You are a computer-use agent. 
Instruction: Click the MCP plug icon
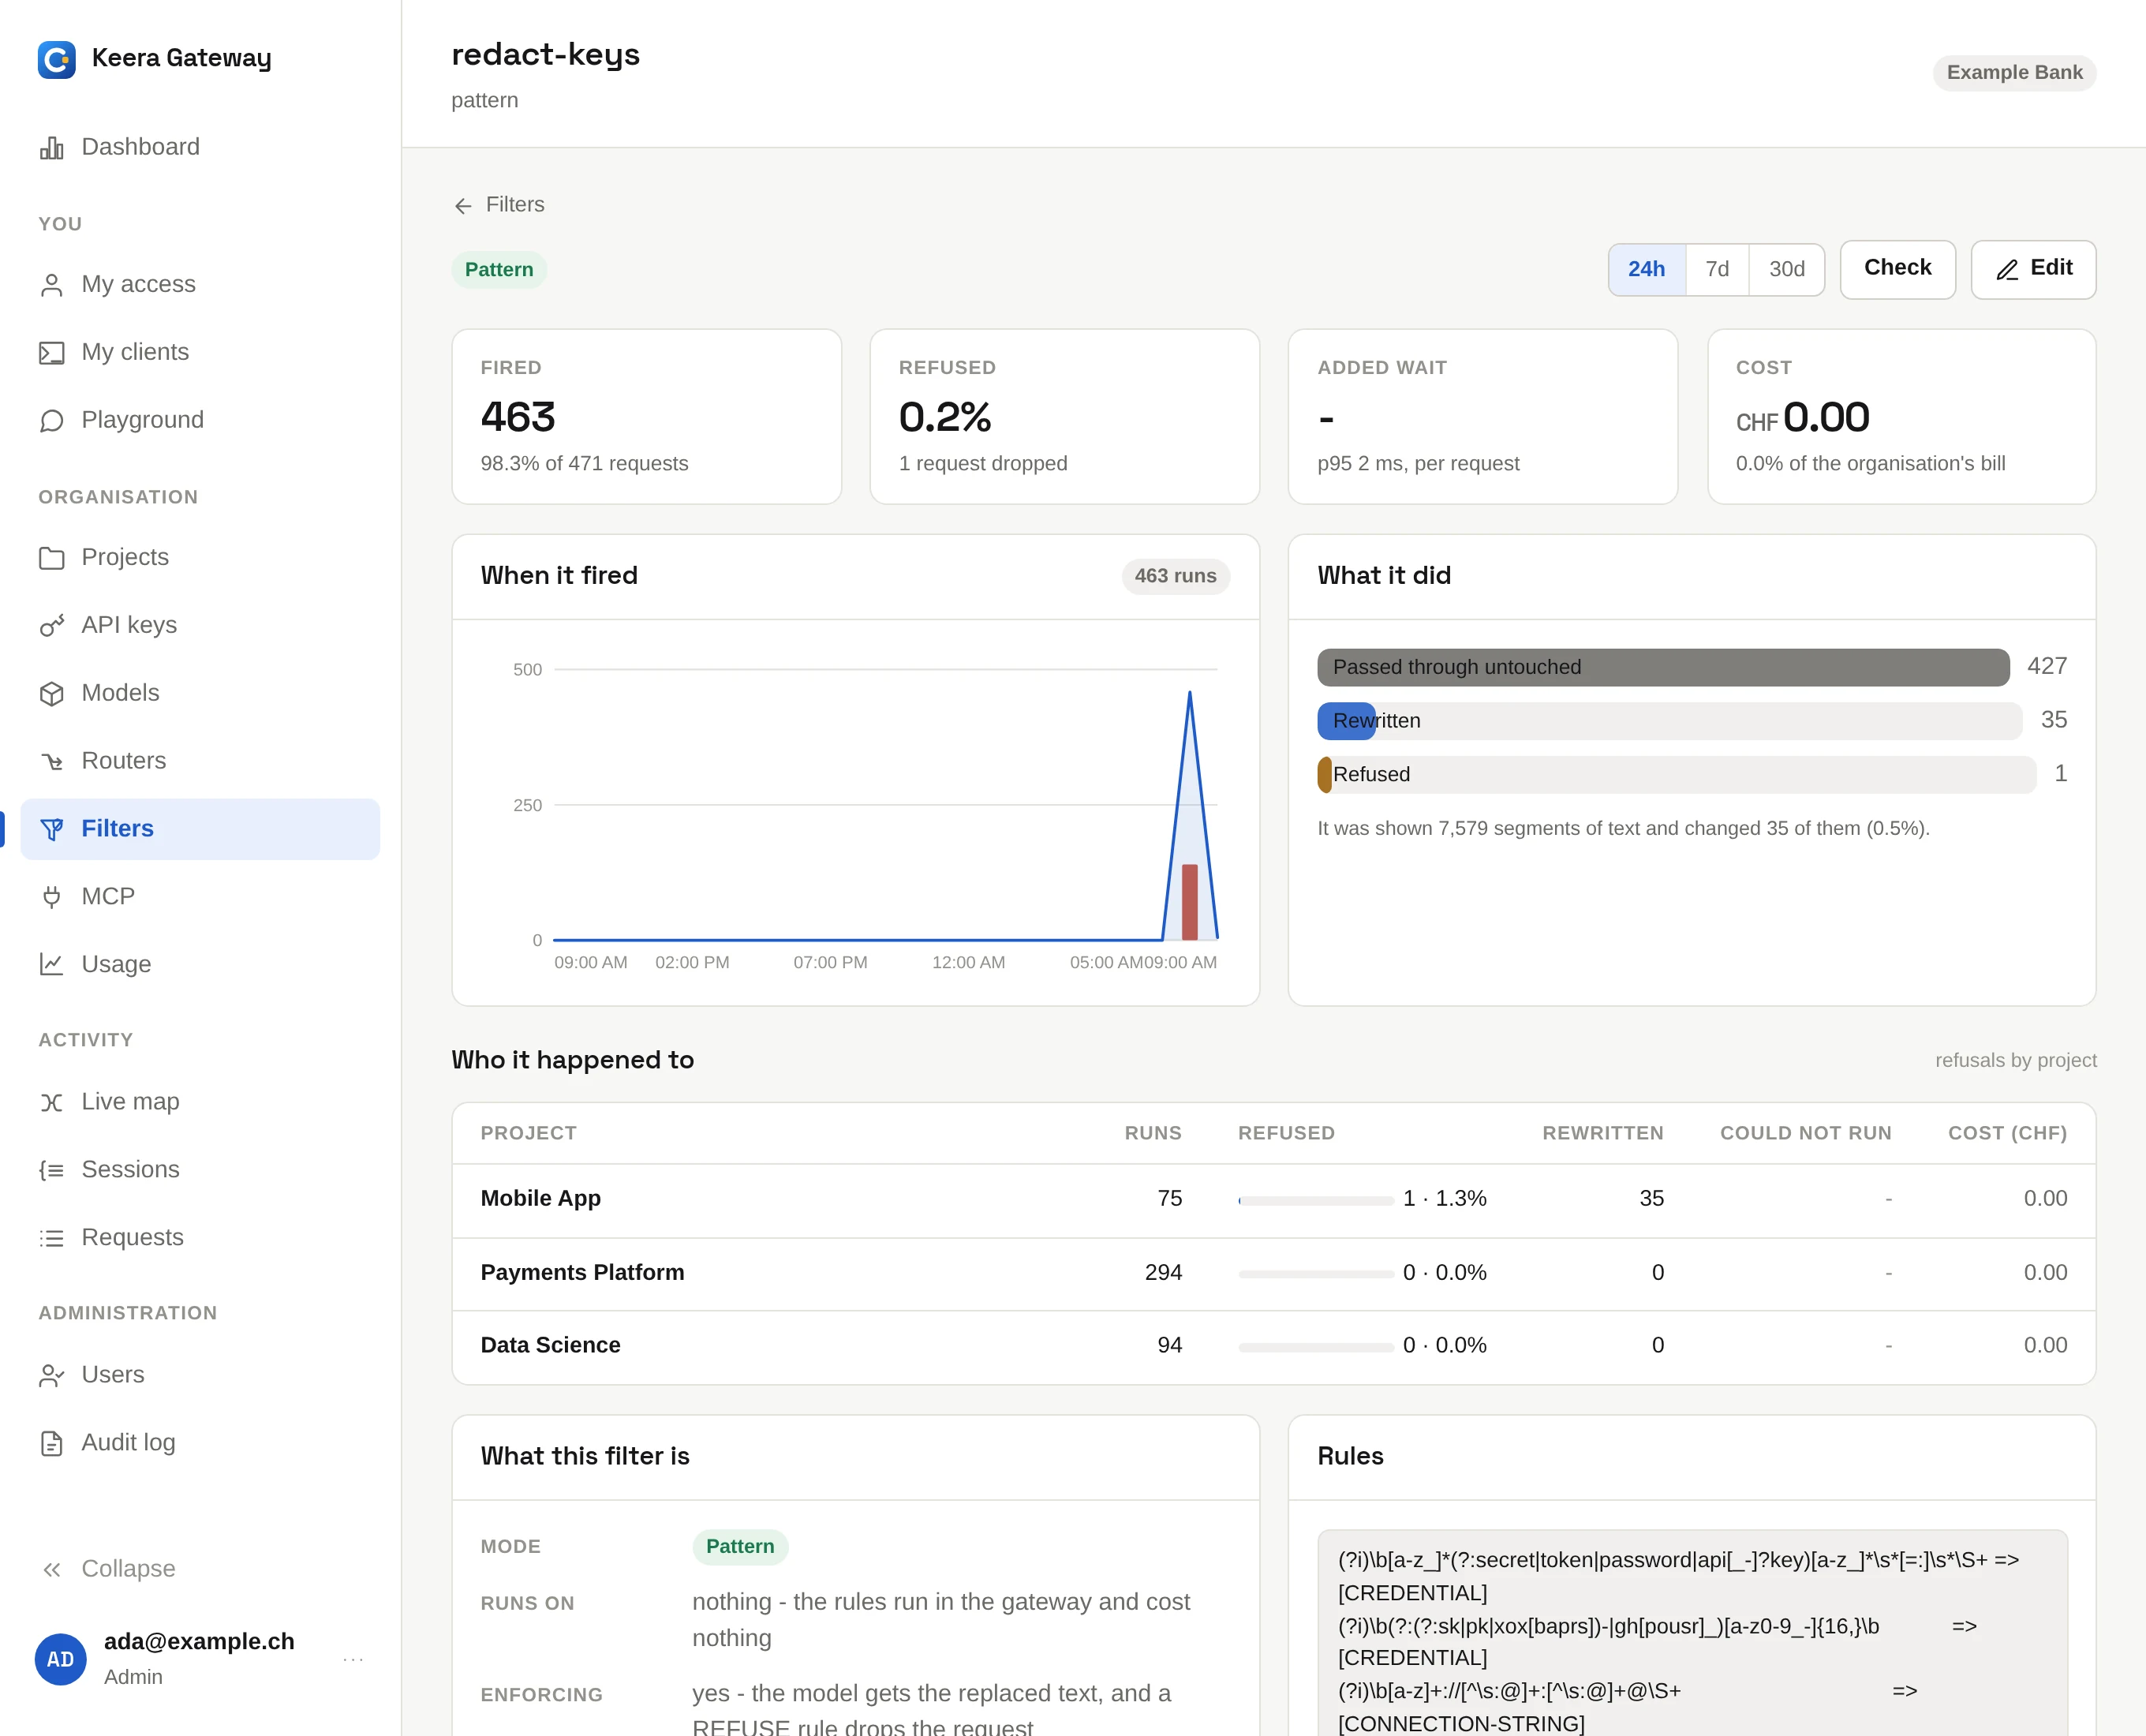pyautogui.click(x=52, y=897)
